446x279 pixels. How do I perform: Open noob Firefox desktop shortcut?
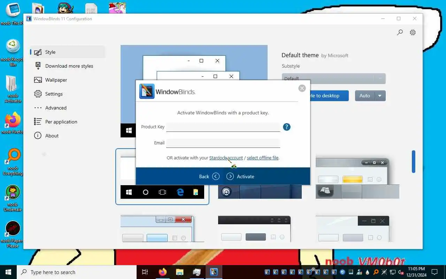coord(12,123)
